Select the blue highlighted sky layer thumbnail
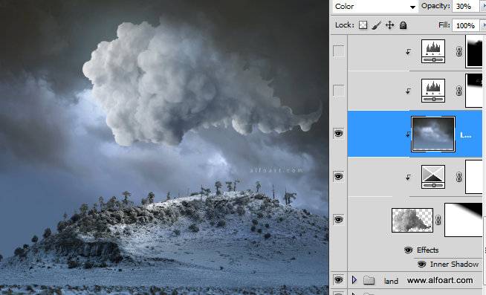 (433, 134)
